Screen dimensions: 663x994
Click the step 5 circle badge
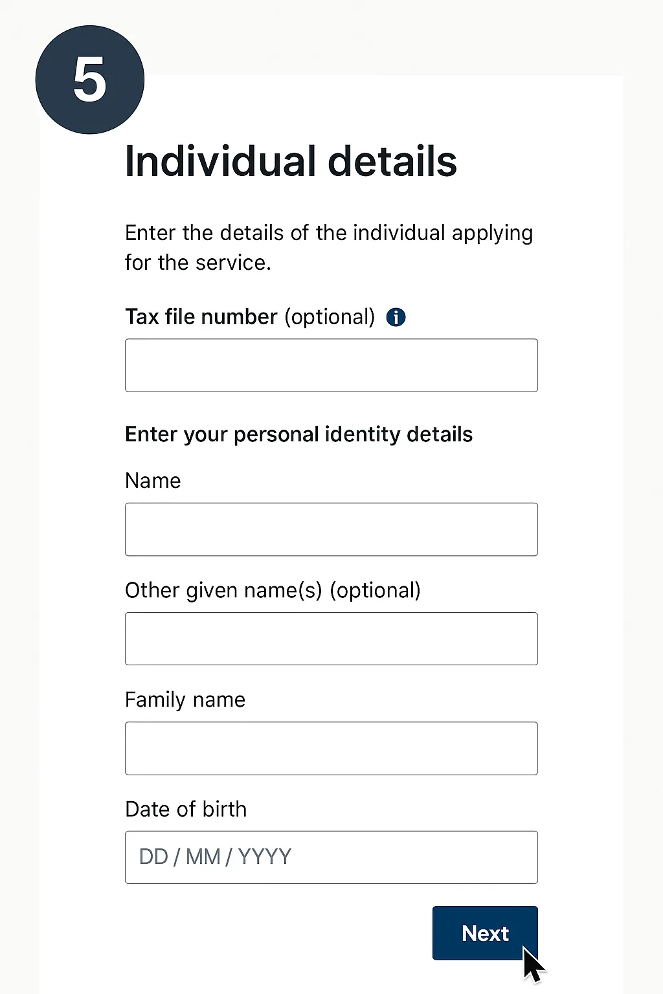(x=89, y=80)
